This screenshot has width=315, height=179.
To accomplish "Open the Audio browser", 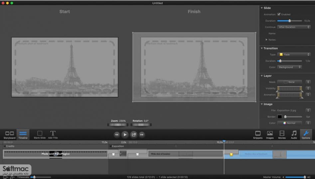I will [294, 135].
